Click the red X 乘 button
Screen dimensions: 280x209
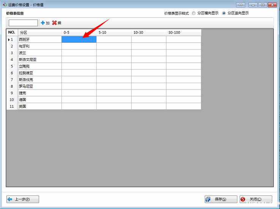pyautogui.click(x=57, y=23)
